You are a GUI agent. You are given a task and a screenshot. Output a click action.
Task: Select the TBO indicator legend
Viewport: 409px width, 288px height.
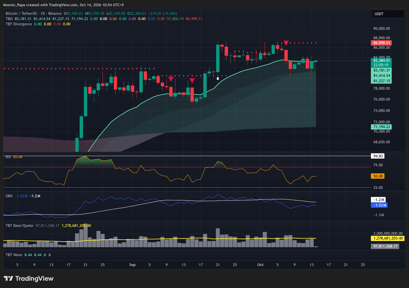point(9,19)
